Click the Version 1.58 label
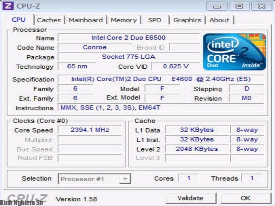 (x=76, y=199)
